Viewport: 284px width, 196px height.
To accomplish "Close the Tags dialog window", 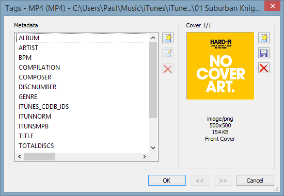I will click(273, 6).
